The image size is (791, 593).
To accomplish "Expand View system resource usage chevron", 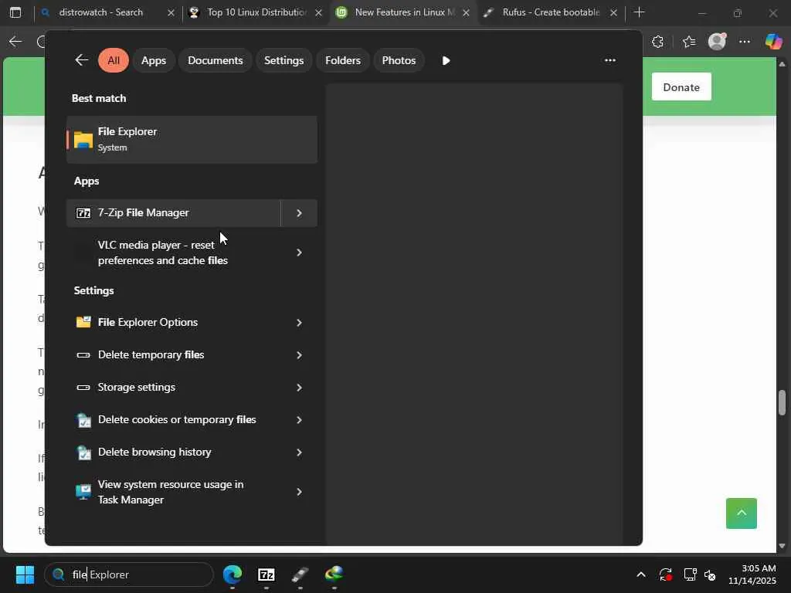I will (299, 492).
